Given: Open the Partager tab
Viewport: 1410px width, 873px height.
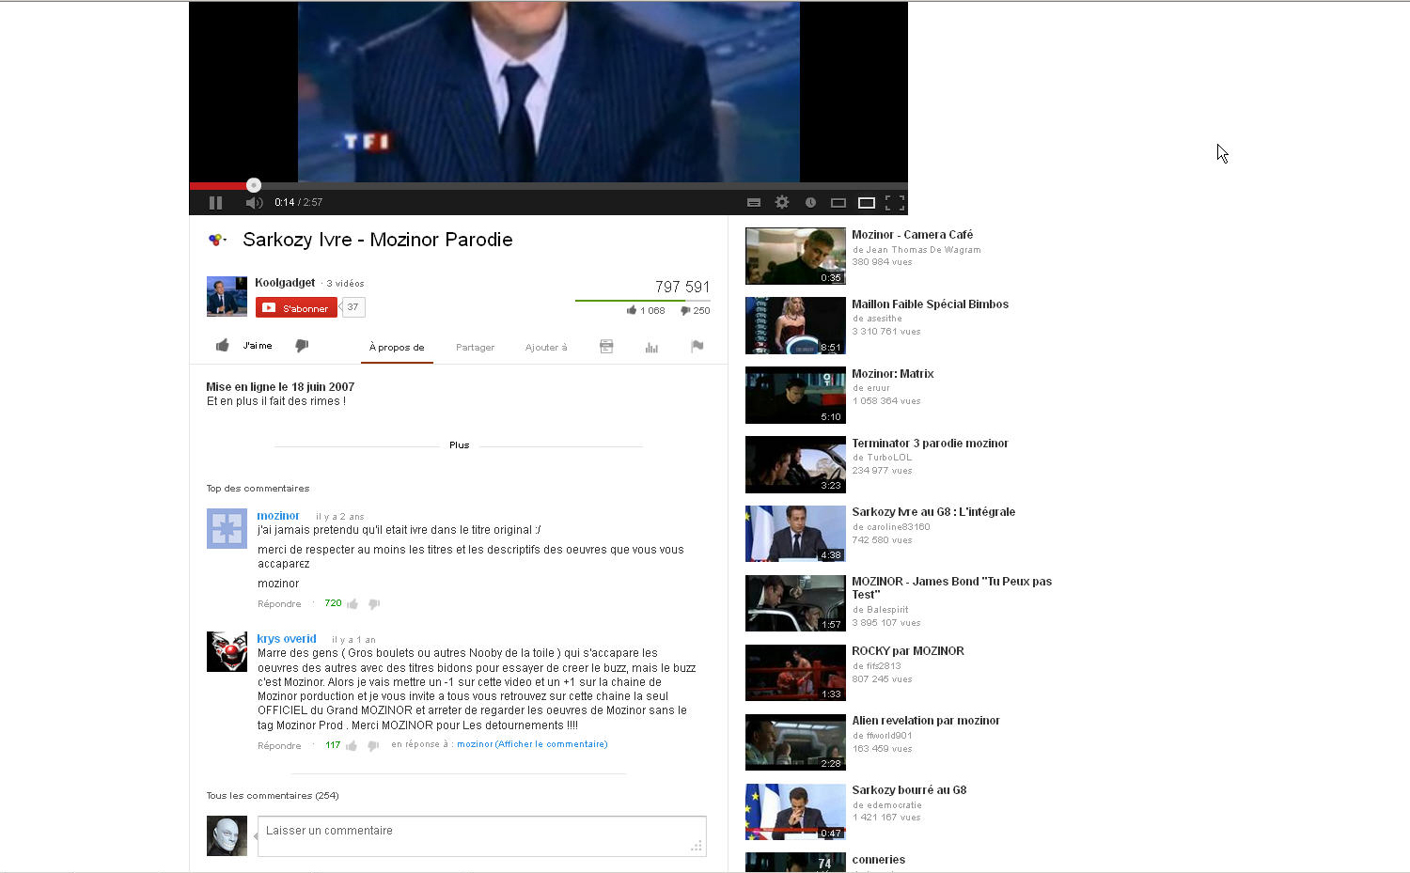Looking at the screenshot, I should [475, 348].
